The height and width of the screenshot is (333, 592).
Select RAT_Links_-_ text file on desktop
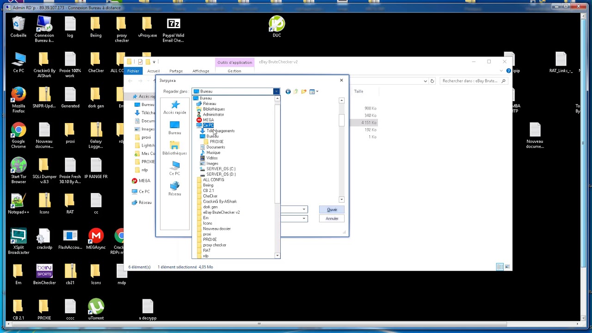561,62
